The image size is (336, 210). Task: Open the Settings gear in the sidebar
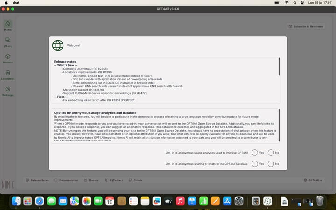click(8, 91)
